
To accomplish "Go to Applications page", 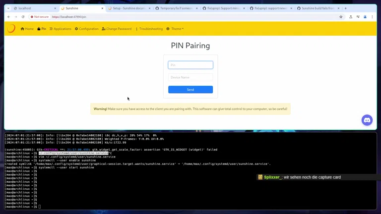I will [61, 29].
